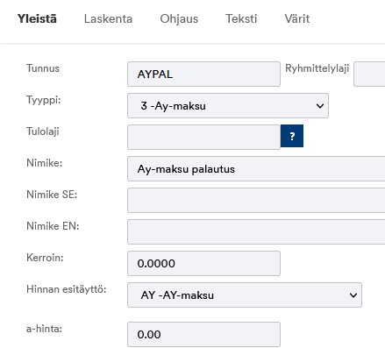Open the Laskenta tab

click(108, 18)
